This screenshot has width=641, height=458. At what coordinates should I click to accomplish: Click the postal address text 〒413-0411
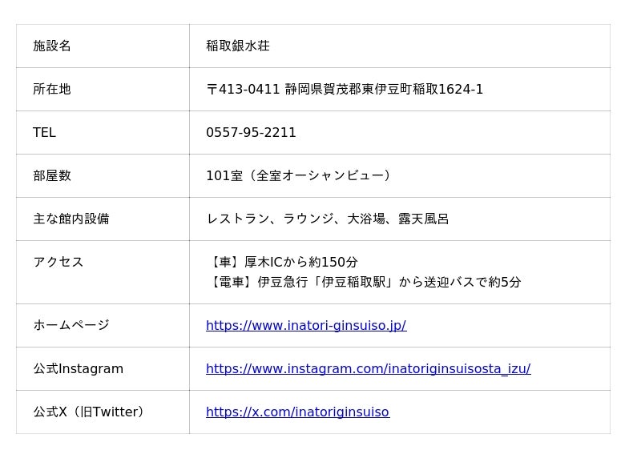243,89
